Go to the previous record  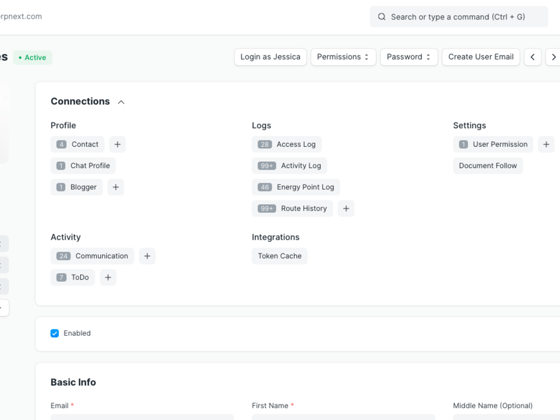point(532,57)
